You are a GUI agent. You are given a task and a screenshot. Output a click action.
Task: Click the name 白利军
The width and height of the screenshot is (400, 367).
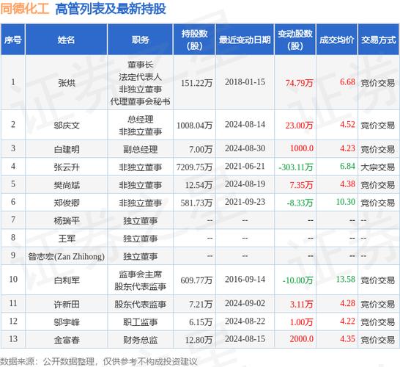pyautogui.click(x=67, y=280)
